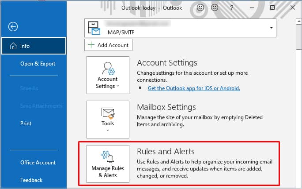Screen dimensions: 302x189
Task: Open the mailbox Tools dropdown button
Action: (x=108, y=120)
